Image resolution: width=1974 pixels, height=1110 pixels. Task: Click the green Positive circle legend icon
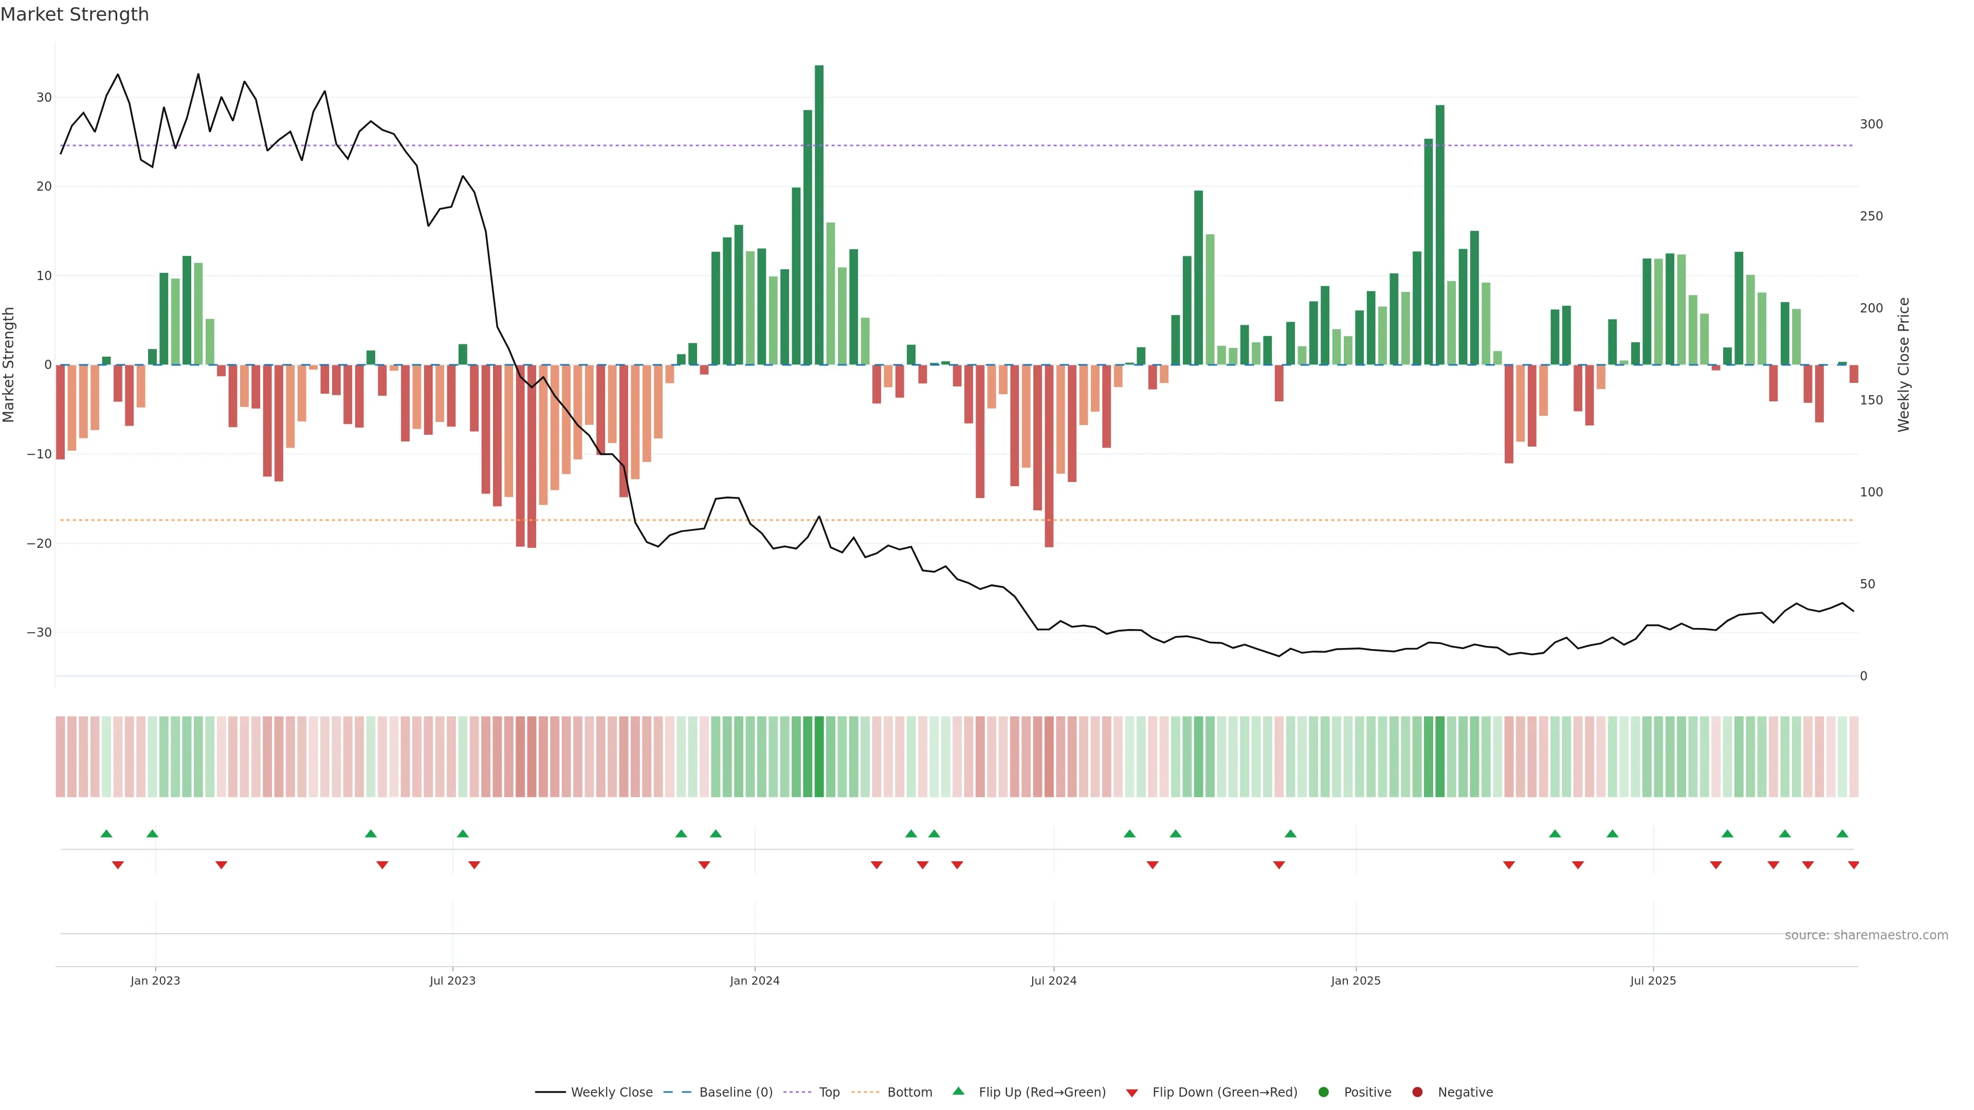[1323, 1093]
